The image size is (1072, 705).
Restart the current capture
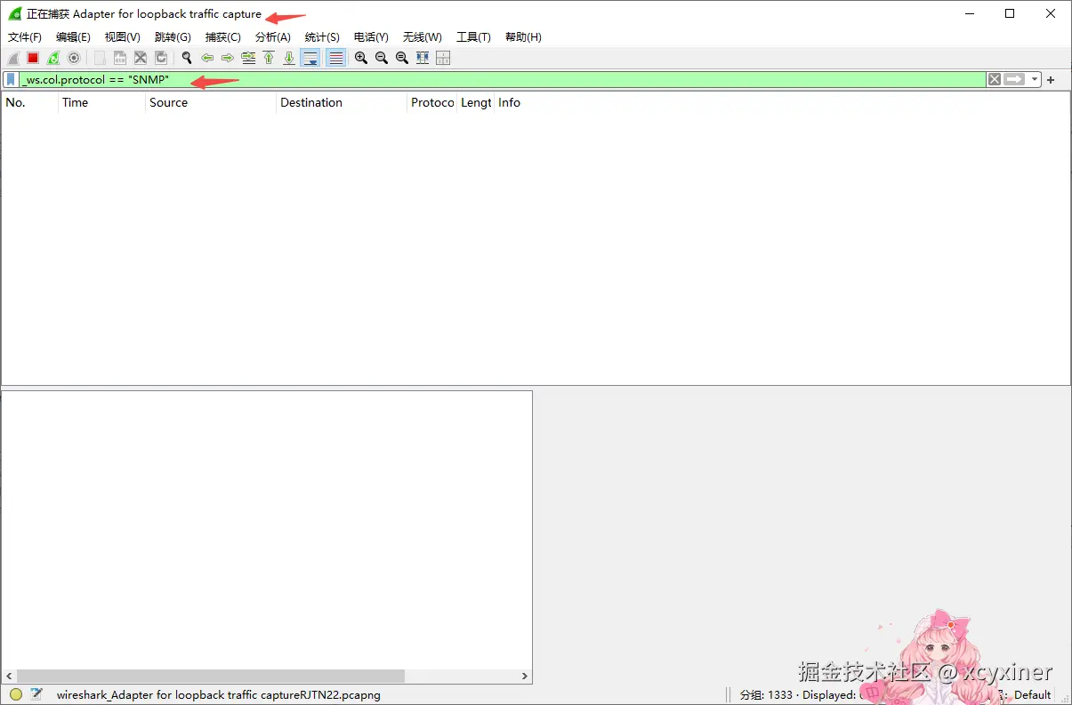click(53, 58)
